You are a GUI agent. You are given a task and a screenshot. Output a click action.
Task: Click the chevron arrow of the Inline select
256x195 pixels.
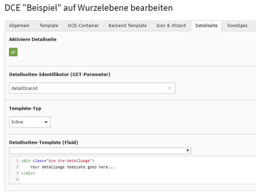[46, 122]
